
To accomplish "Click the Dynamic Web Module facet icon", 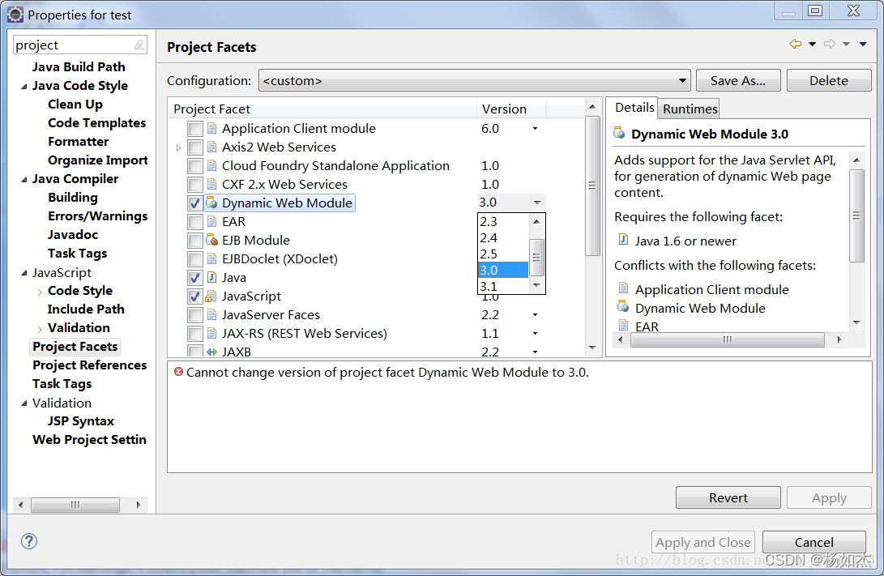I will pos(211,203).
